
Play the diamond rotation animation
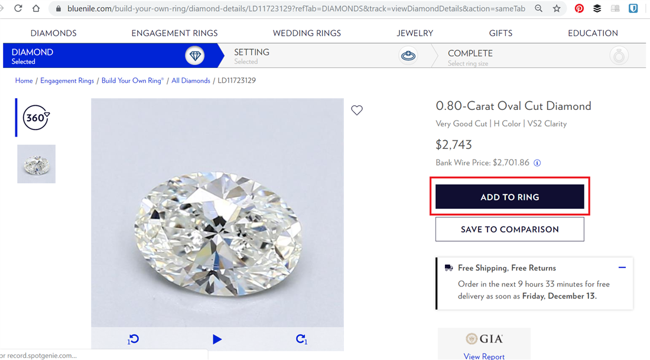point(217,339)
